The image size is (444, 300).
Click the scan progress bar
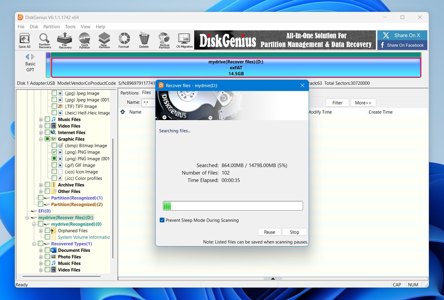tap(232, 206)
